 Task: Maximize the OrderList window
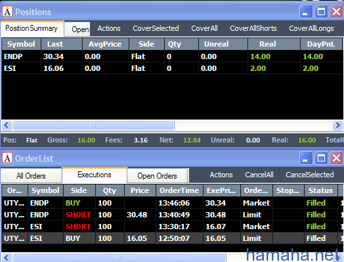click(x=321, y=158)
